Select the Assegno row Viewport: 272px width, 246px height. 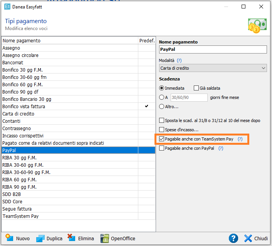click(79, 48)
